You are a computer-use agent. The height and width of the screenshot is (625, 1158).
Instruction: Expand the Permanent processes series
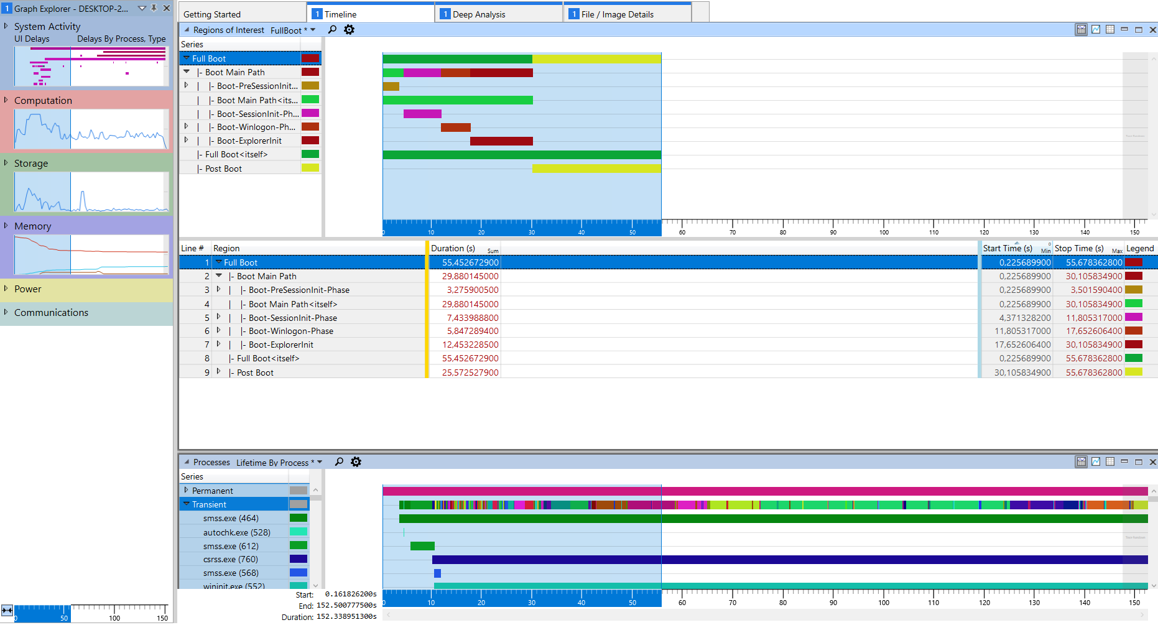click(x=186, y=490)
